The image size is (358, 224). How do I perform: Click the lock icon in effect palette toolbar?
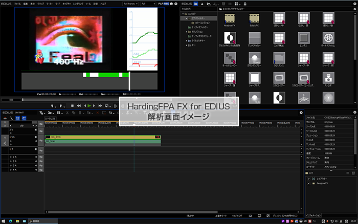click(x=245, y=4)
